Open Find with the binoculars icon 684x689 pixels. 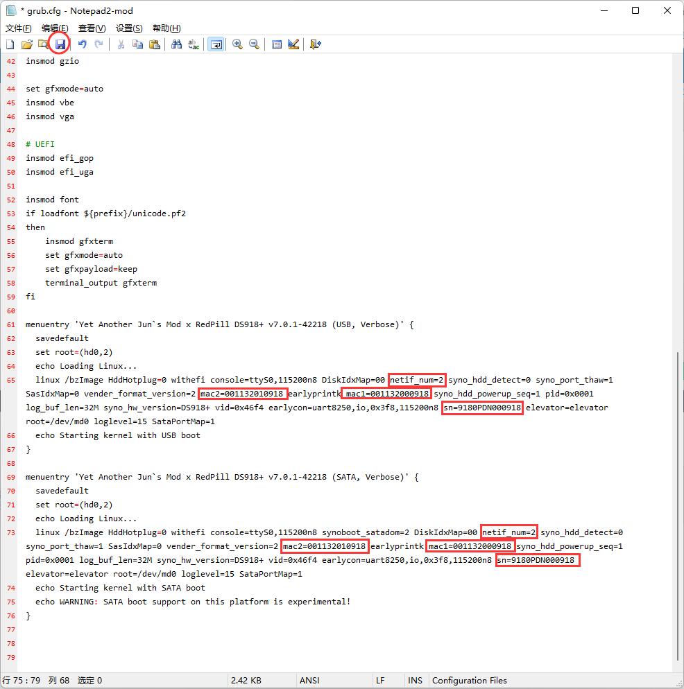click(176, 44)
